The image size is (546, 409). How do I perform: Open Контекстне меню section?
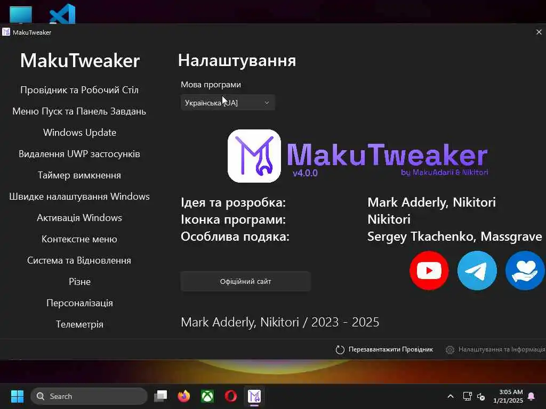[x=79, y=239]
